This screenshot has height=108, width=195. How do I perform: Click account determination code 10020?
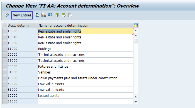[x=23, y=43]
